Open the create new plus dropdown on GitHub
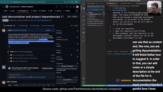163x92 pixels. (x=62, y=7)
